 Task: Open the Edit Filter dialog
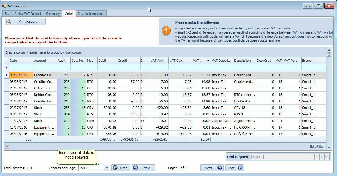coord(317,147)
